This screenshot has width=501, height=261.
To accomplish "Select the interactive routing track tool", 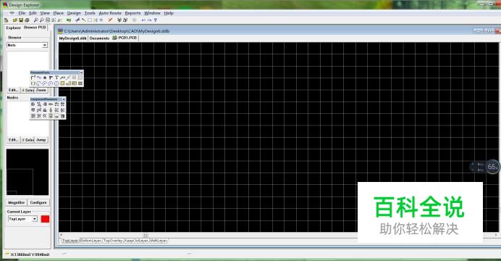I will (x=33, y=78).
